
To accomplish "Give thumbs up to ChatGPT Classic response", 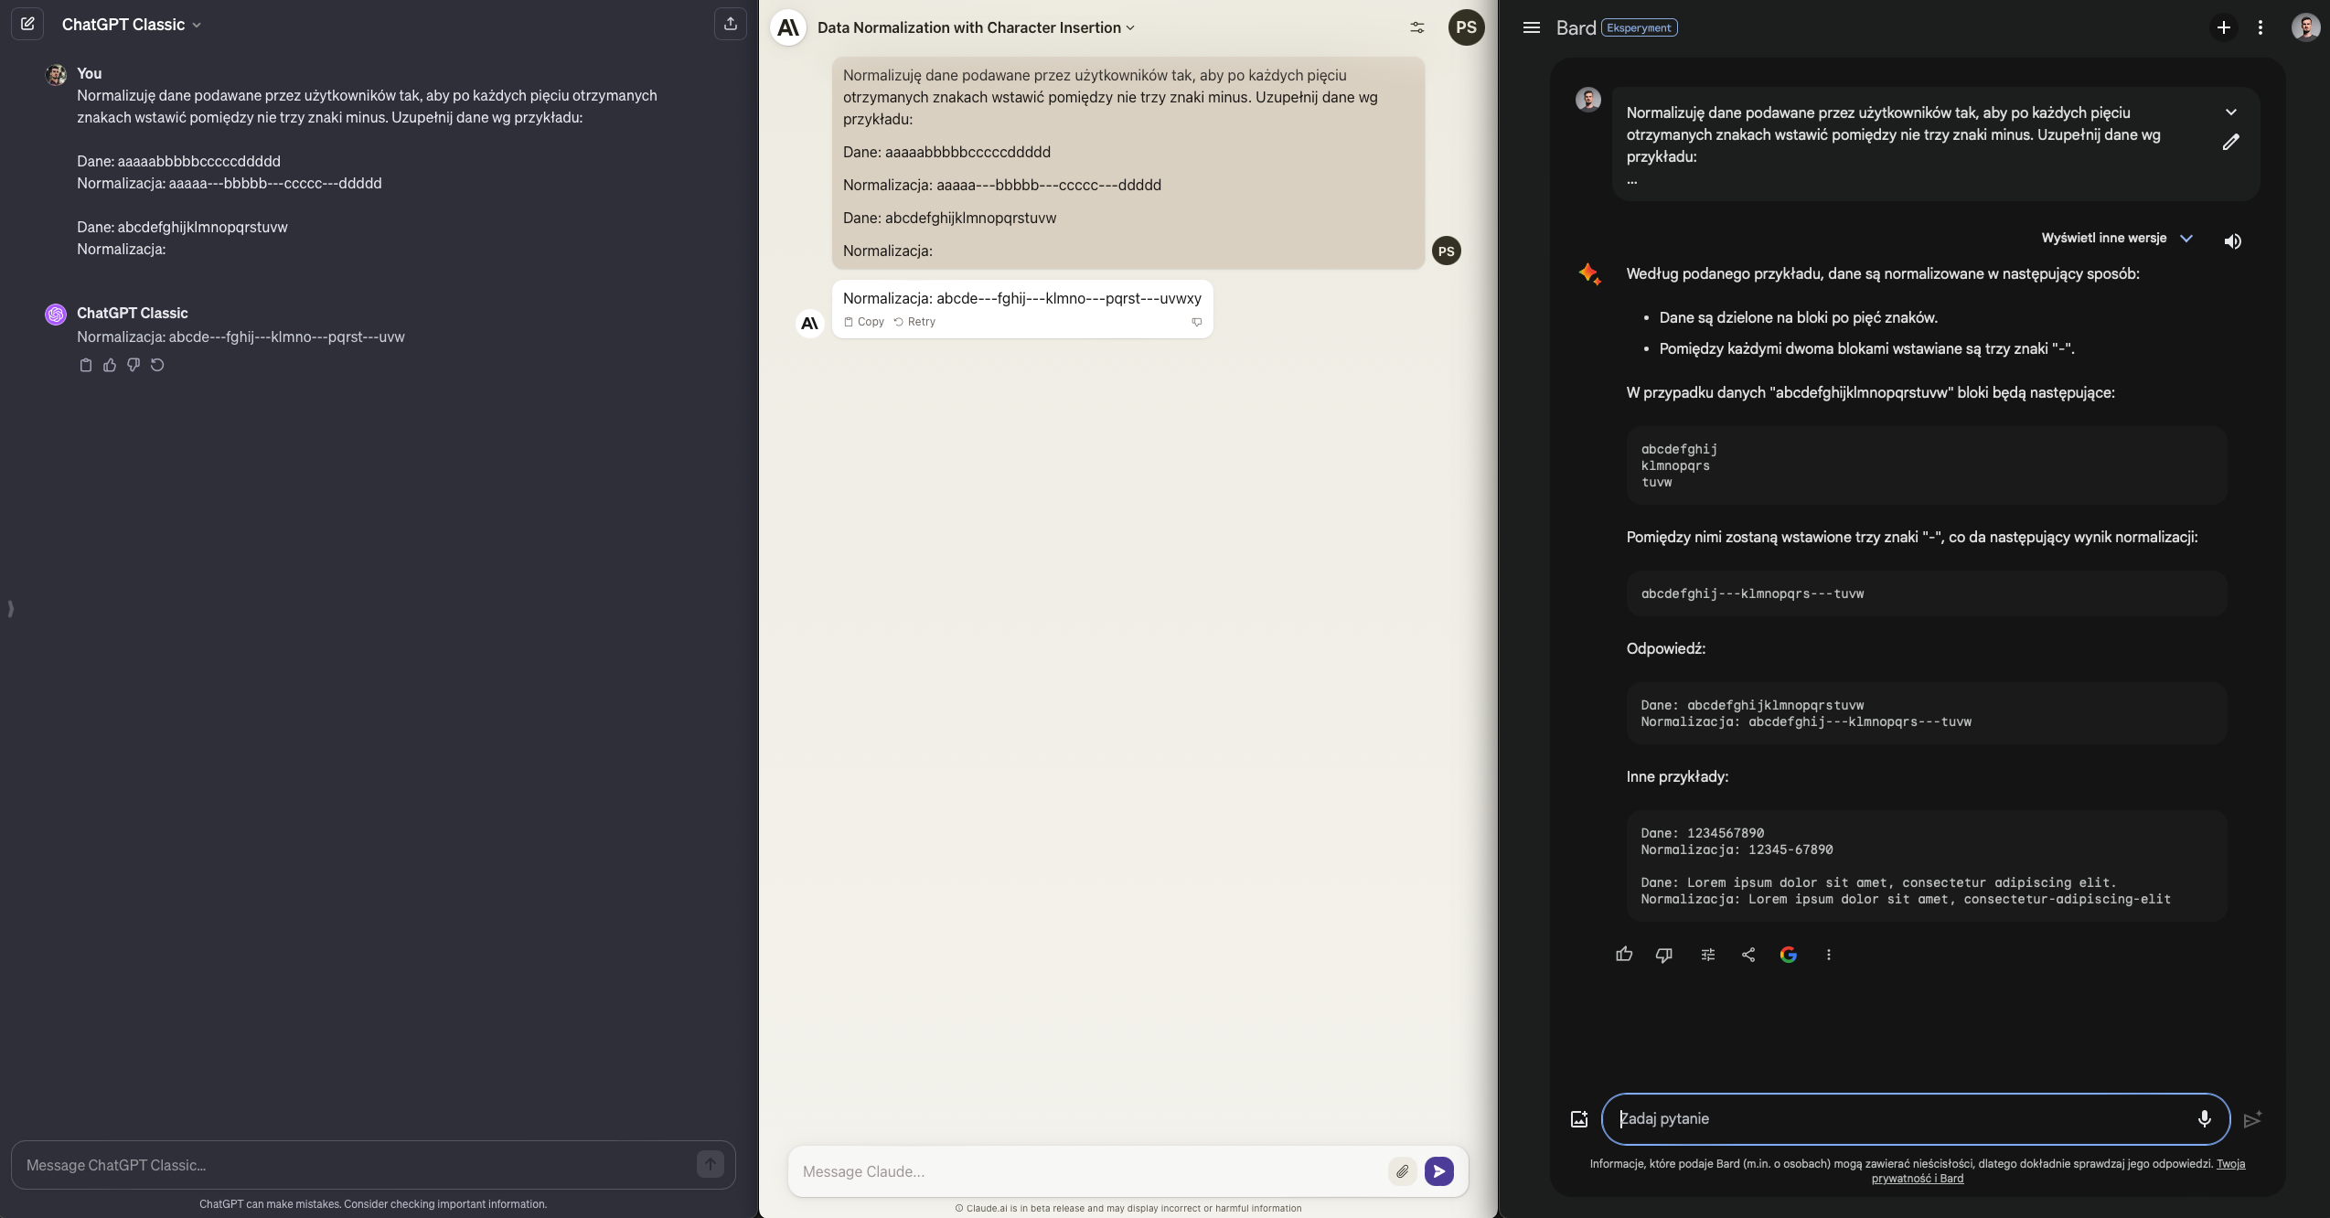I will tap(110, 365).
